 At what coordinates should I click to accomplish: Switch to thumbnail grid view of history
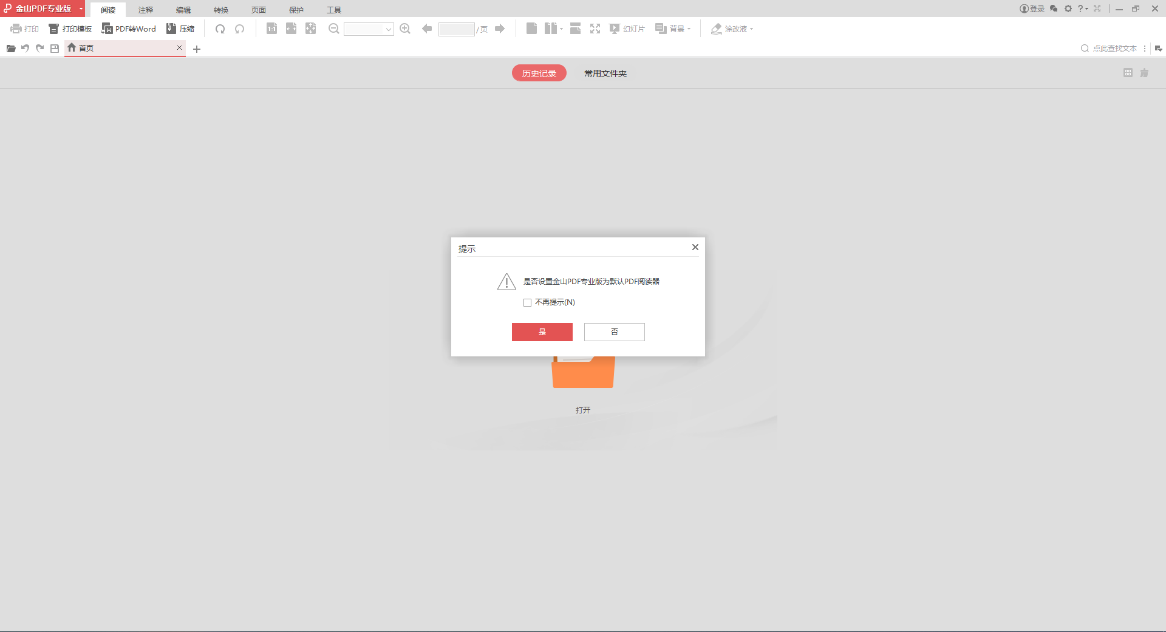[x=1128, y=73]
